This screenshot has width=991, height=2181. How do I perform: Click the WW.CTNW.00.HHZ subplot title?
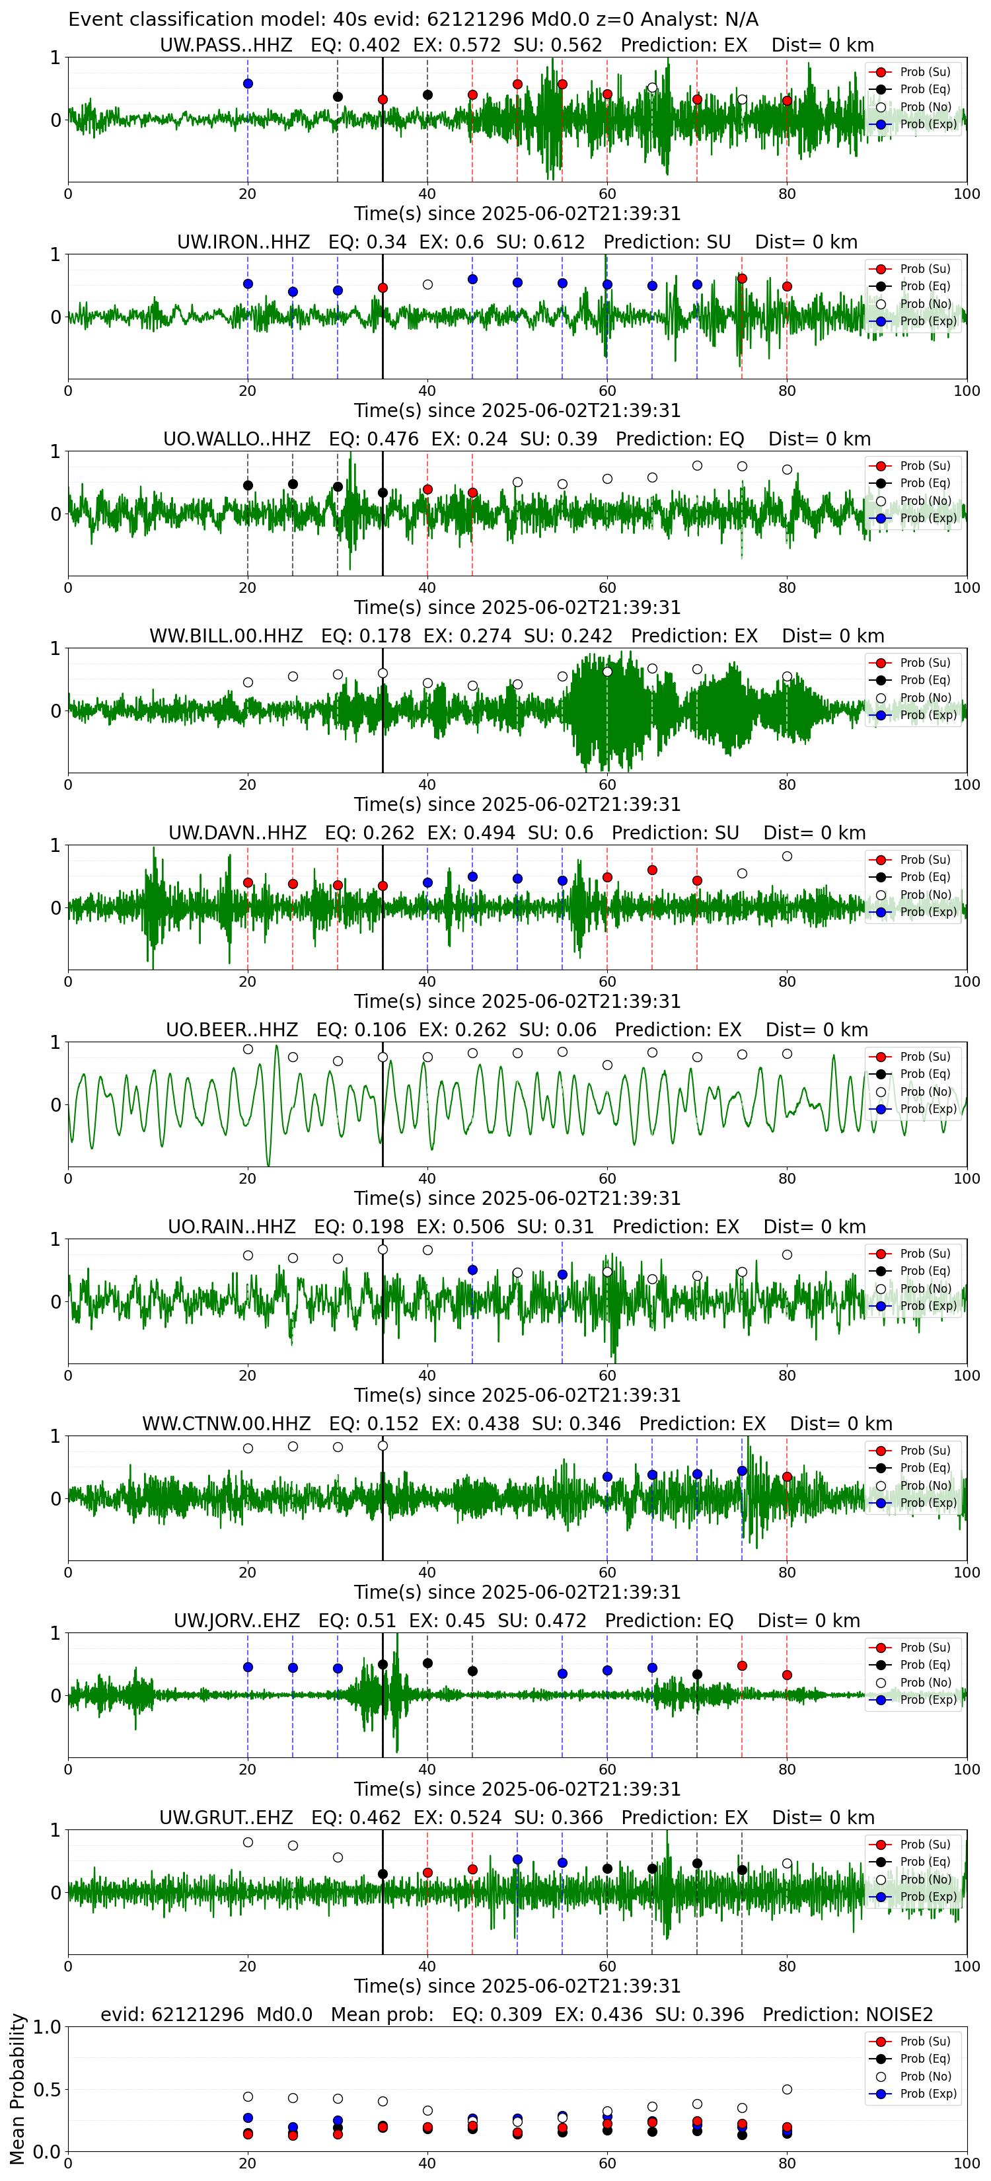tap(517, 1424)
